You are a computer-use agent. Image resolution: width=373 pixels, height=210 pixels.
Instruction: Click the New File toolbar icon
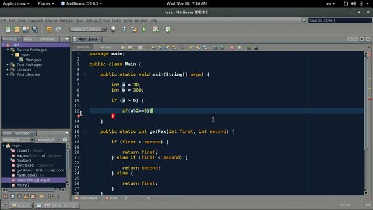[8, 30]
